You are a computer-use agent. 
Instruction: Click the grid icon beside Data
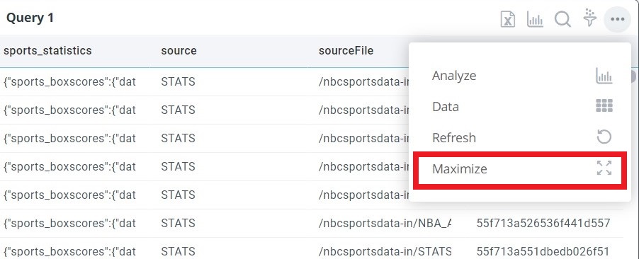604,106
